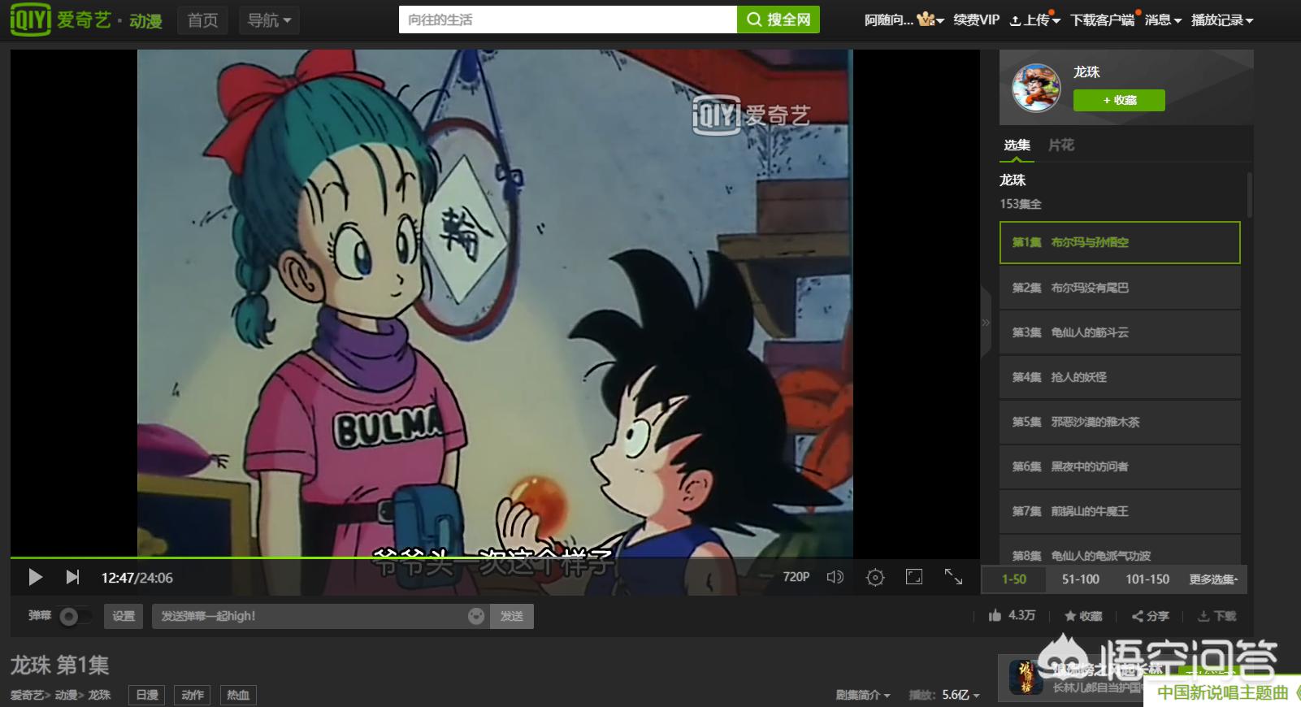Select episode 第2集 布尔玛没有尾巴
Viewport: 1301px width, 707px height.
pos(1120,288)
